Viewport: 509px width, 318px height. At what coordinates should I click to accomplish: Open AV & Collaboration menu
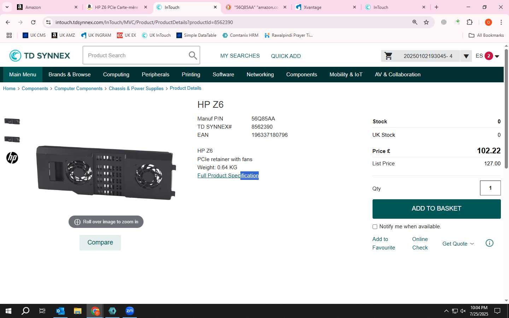[398, 75]
